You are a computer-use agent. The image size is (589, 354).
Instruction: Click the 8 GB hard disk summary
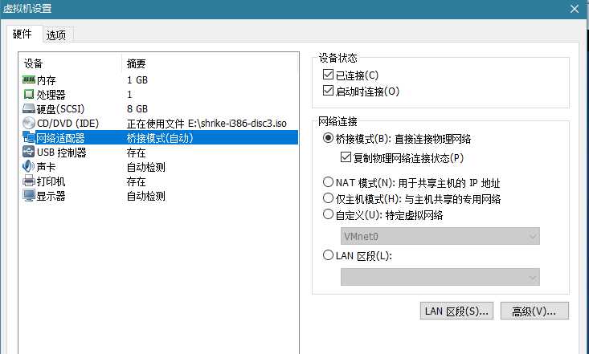click(x=137, y=109)
